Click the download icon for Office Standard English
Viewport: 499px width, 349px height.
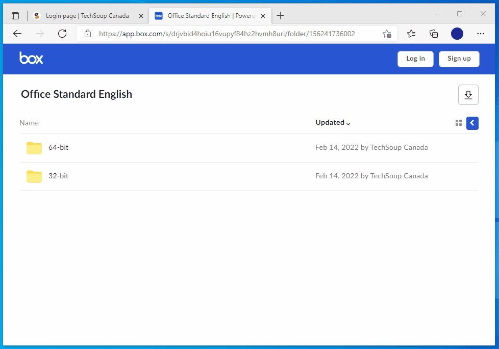click(x=468, y=95)
